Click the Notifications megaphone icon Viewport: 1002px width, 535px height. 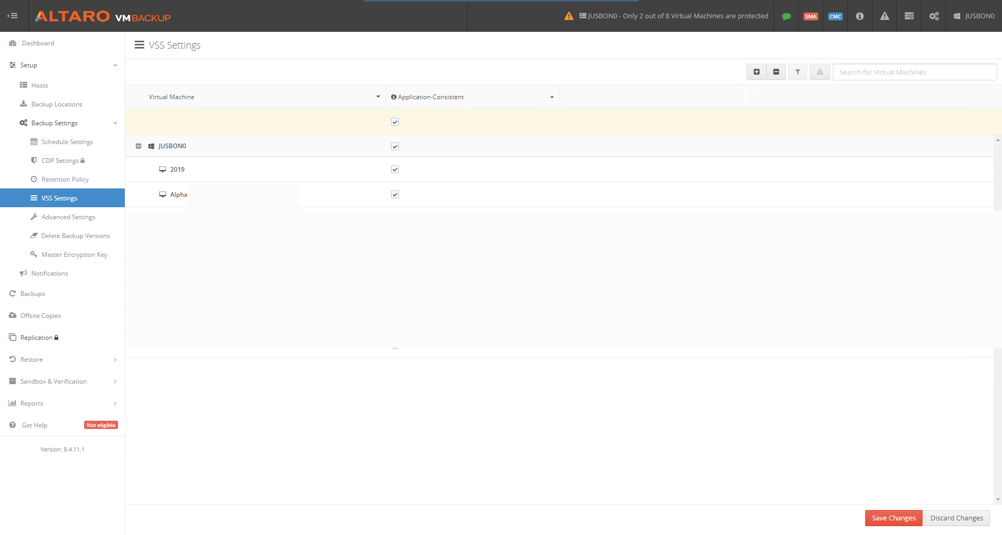coord(23,273)
